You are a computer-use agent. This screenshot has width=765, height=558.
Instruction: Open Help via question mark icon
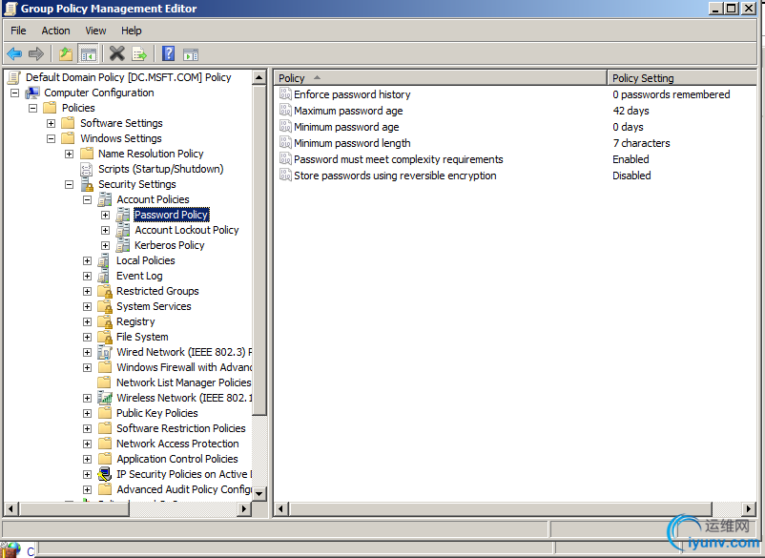(x=168, y=53)
